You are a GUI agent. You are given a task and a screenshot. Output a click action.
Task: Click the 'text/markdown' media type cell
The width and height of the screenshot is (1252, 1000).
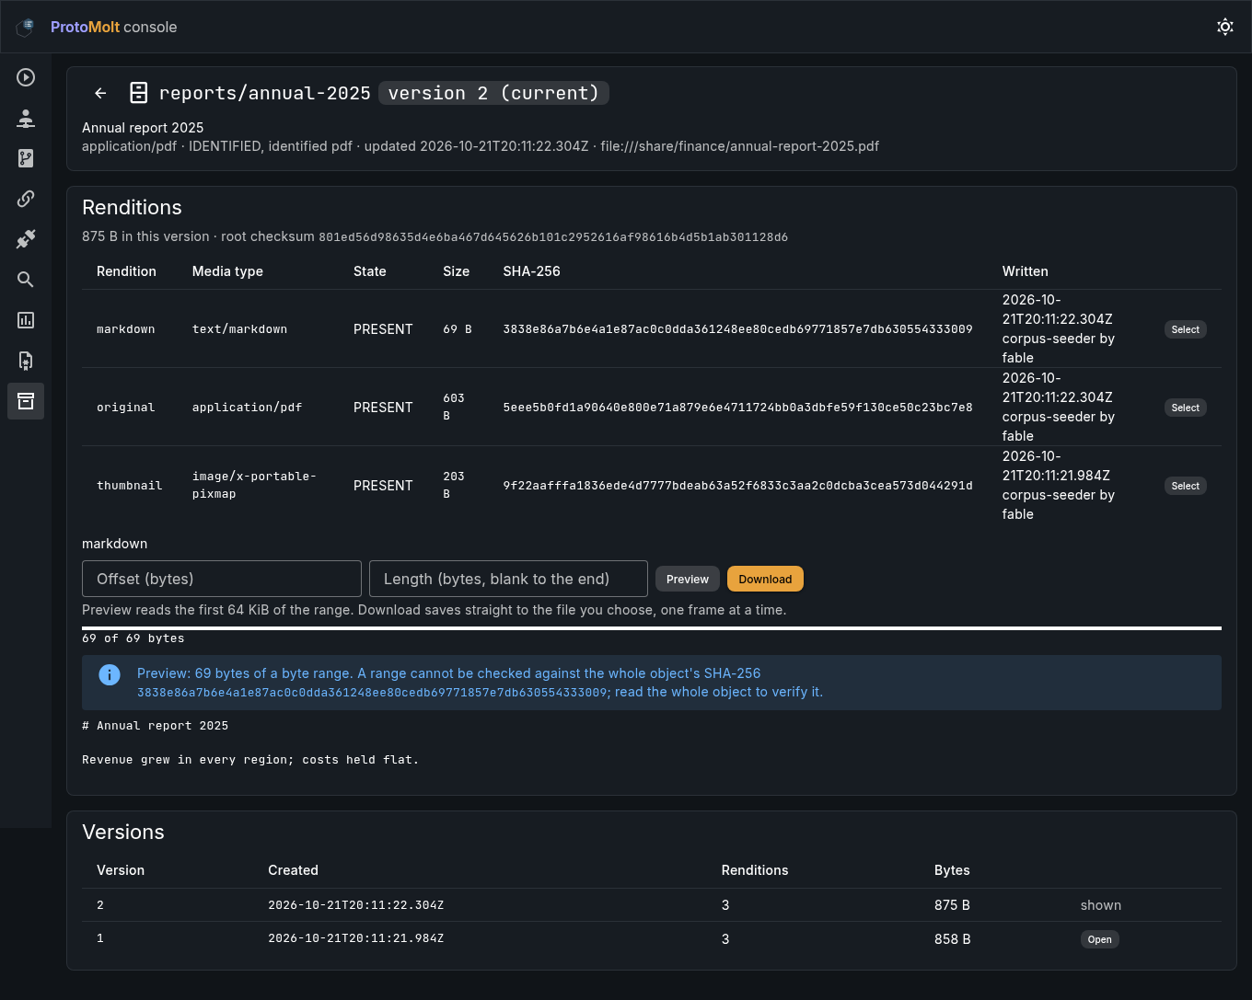coord(239,329)
